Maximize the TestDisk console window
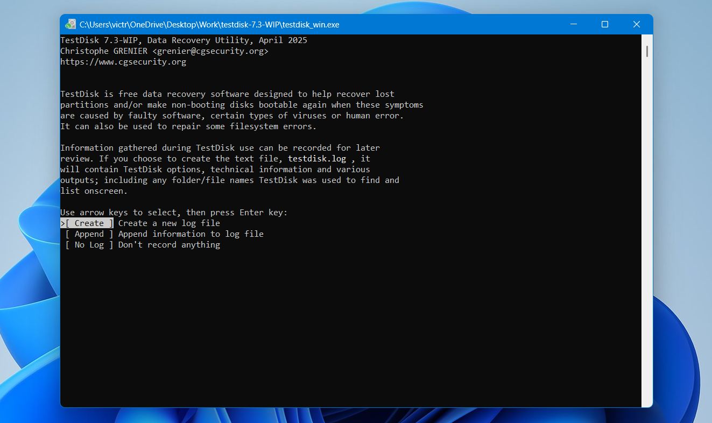Screen dimensions: 712x423 coord(605,24)
